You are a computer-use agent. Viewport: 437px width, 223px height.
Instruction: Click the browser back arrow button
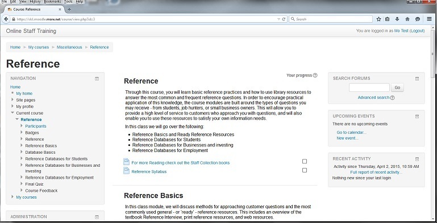6,19
